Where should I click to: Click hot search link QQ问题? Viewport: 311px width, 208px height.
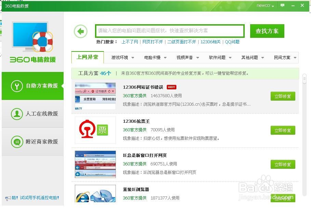pyautogui.click(x=232, y=42)
